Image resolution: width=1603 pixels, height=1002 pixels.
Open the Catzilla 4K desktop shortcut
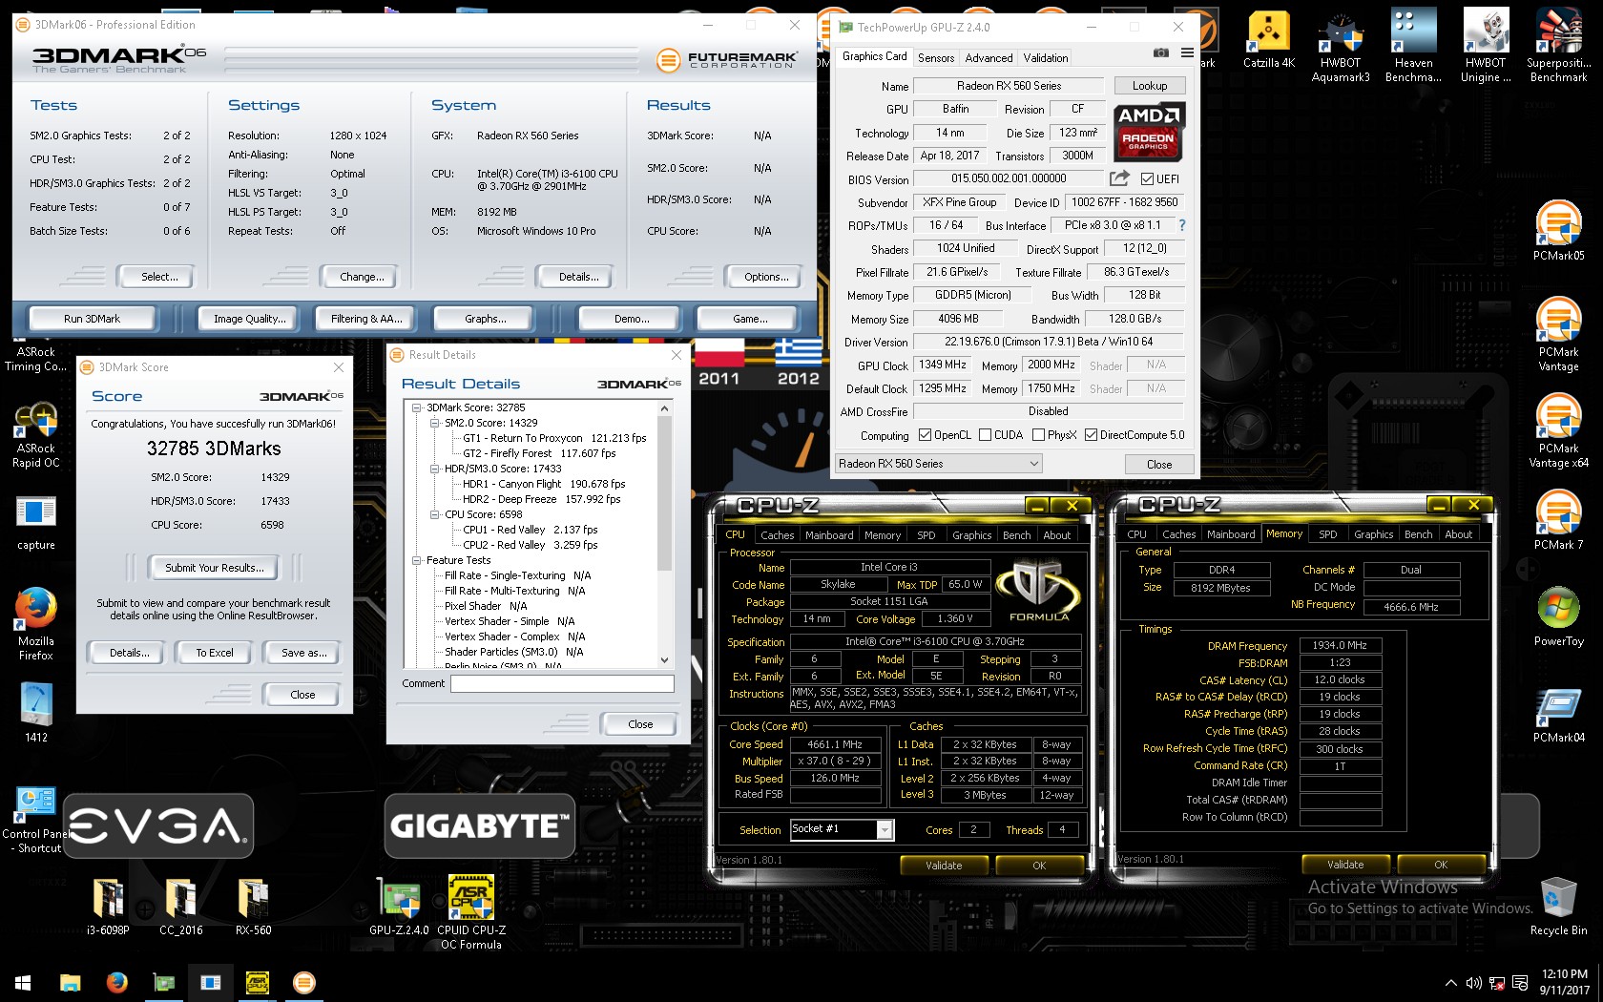click(x=1268, y=41)
